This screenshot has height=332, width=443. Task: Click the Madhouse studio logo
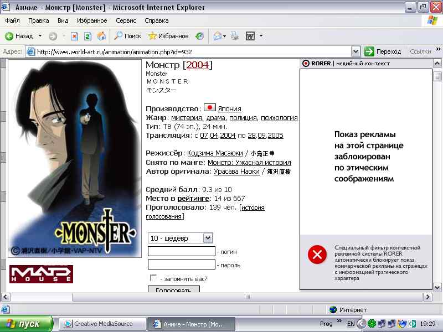(41, 274)
